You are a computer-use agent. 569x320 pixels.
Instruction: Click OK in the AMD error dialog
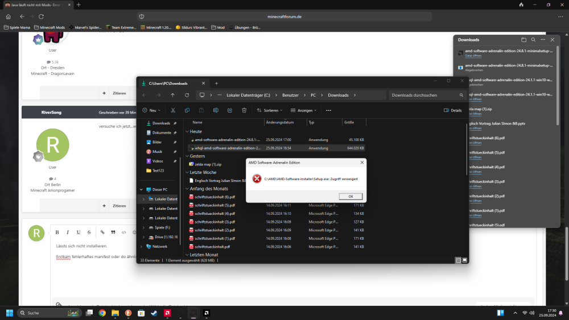click(351, 197)
